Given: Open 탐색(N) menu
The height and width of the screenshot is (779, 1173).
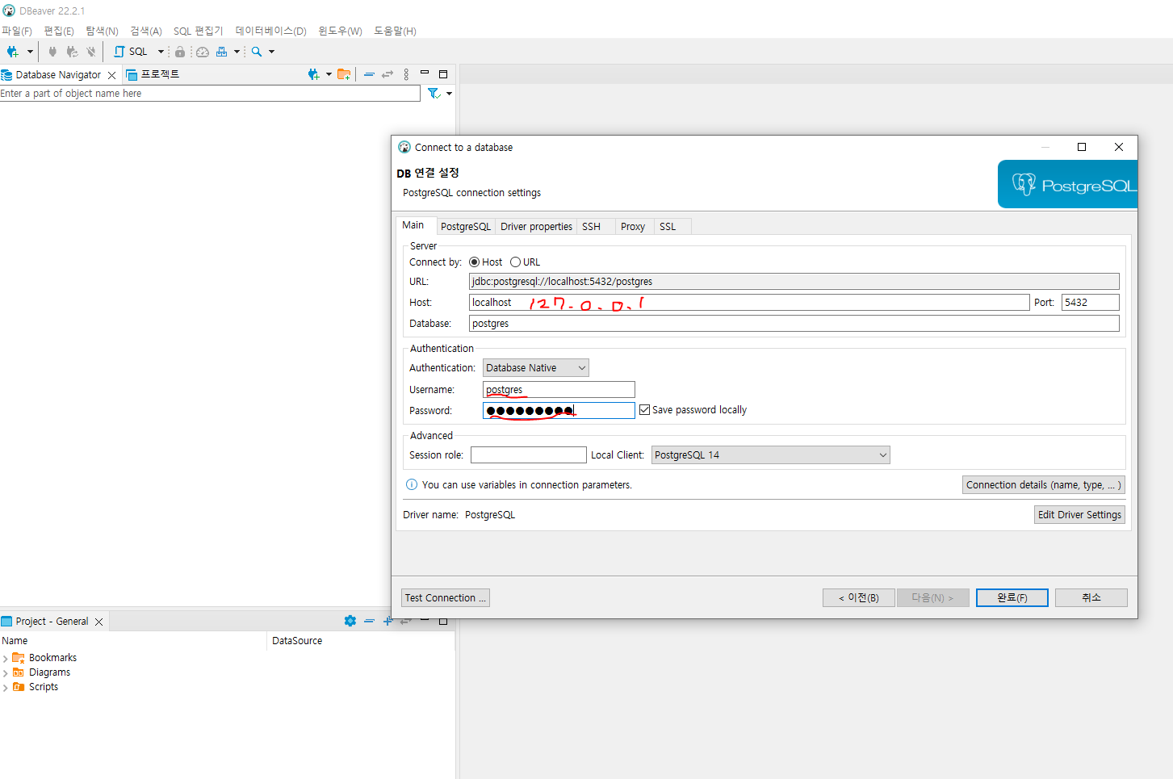Looking at the screenshot, I should pyautogui.click(x=102, y=31).
